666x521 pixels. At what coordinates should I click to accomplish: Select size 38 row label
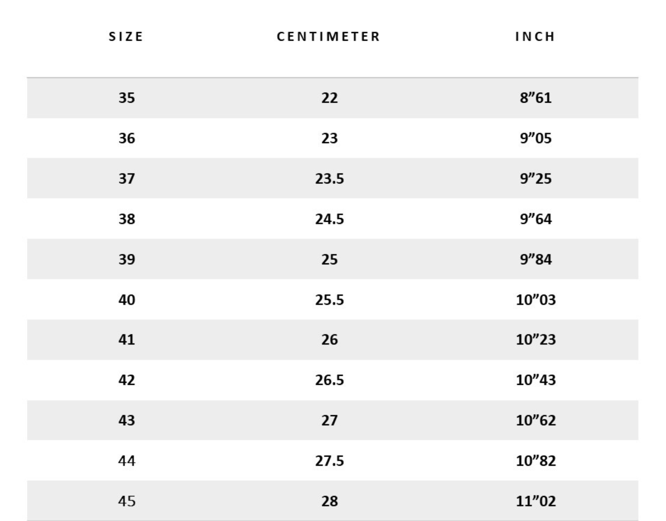click(x=127, y=219)
